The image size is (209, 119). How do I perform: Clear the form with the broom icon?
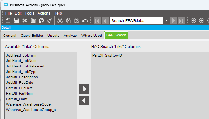50,20
